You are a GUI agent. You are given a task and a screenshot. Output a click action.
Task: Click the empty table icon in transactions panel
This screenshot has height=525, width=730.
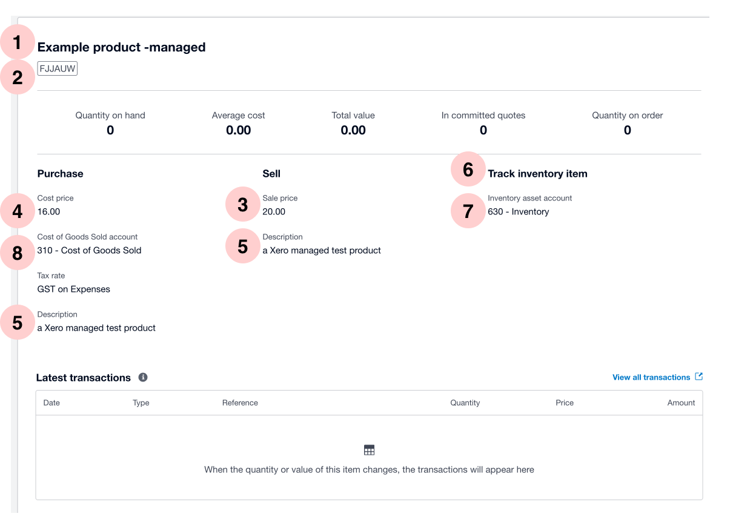pyautogui.click(x=369, y=450)
